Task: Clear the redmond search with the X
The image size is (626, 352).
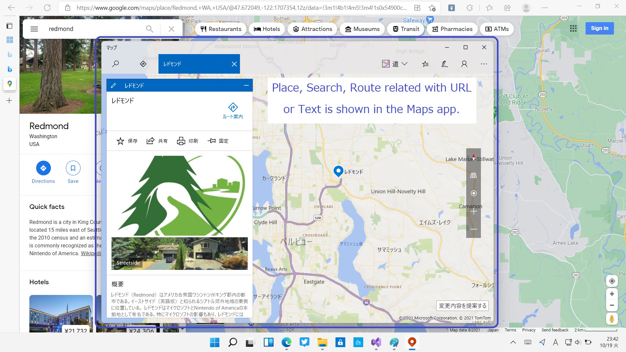Action: [171, 29]
